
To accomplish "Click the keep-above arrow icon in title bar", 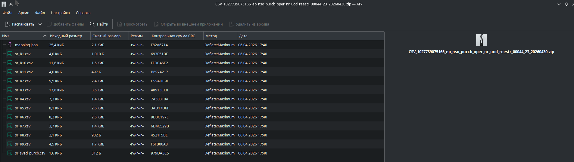I will pos(11,4).
